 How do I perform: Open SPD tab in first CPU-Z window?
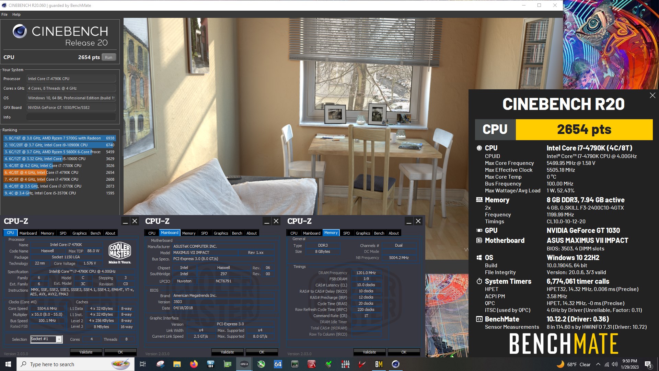[63, 233]
